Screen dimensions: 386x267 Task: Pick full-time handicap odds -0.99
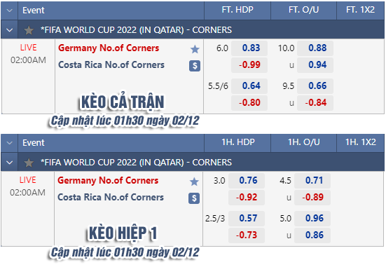click(249, 65)
